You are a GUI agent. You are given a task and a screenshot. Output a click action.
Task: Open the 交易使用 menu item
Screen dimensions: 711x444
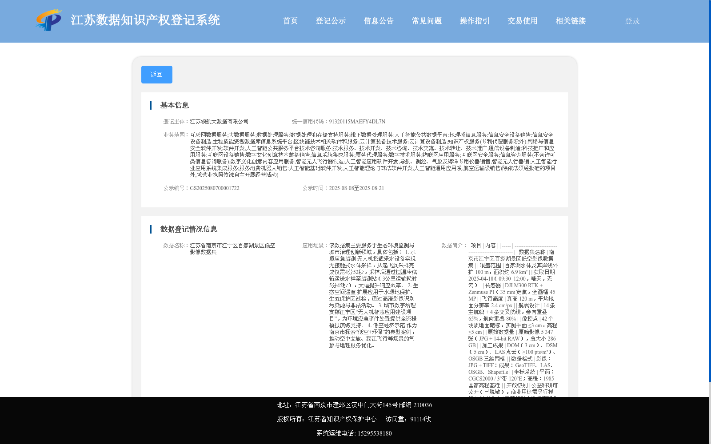(x=523, y=21)
